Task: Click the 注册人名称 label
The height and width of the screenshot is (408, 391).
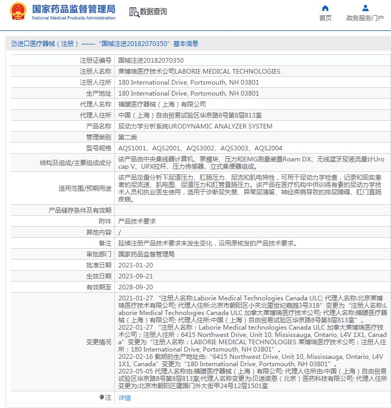Action: click(x=96, y=71)
